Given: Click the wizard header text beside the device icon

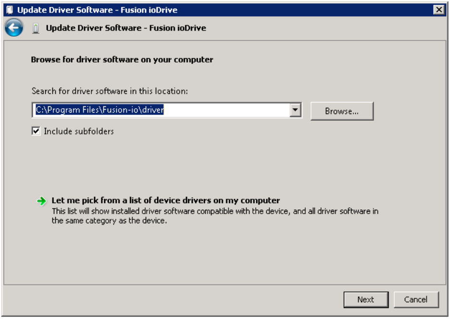Looking at the screenshot, I should pos(126,28).
